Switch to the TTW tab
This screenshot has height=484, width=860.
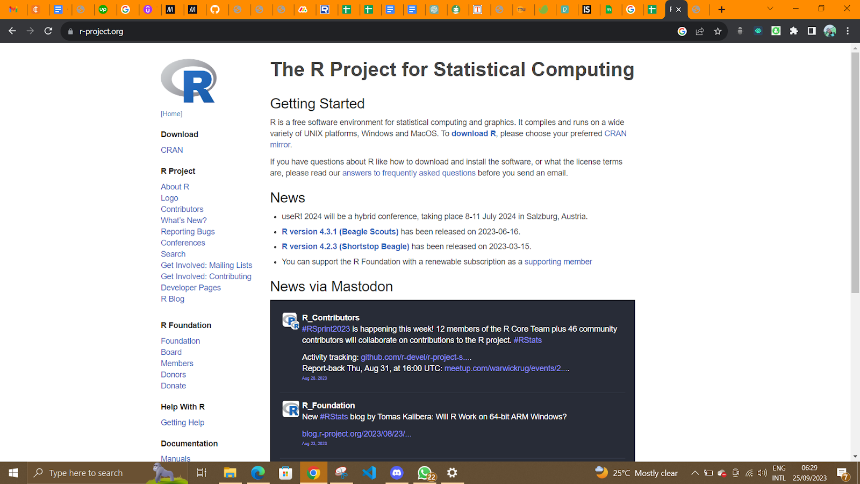tap(522, 9)
